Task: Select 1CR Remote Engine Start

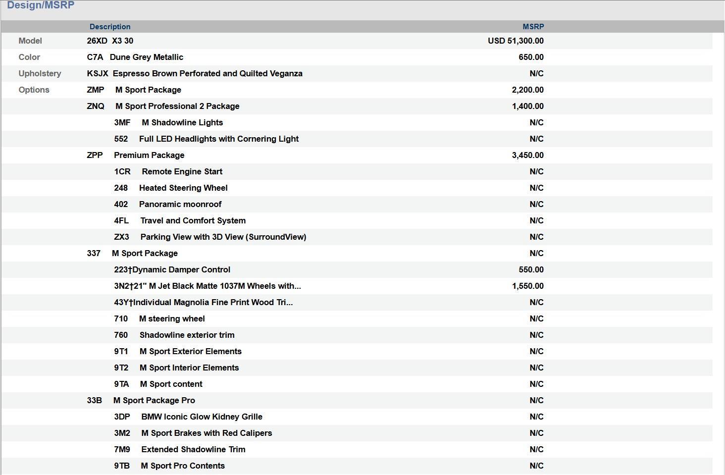Action: tap(168, 171)
